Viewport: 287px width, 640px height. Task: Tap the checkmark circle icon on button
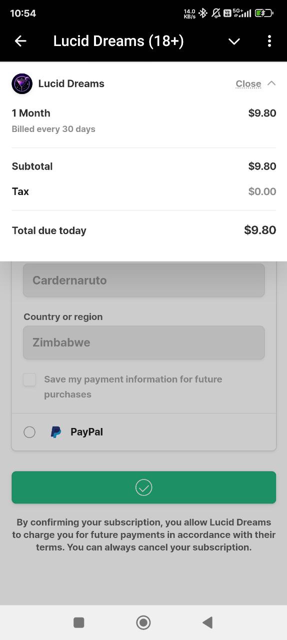click(144, 487)
